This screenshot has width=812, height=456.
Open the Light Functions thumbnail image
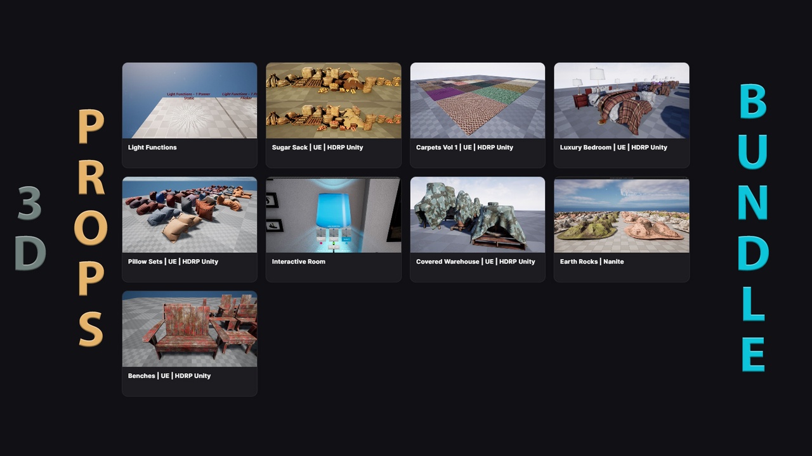190,100
